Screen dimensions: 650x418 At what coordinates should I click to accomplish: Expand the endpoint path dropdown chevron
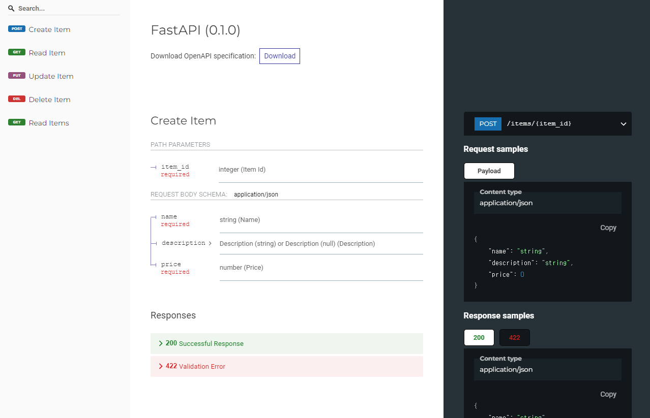tap(624, 124)
